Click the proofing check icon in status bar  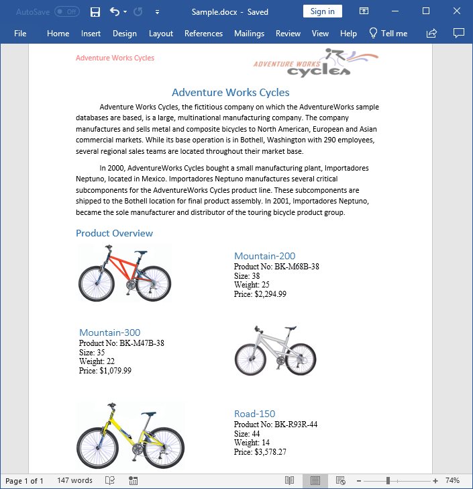110,480
